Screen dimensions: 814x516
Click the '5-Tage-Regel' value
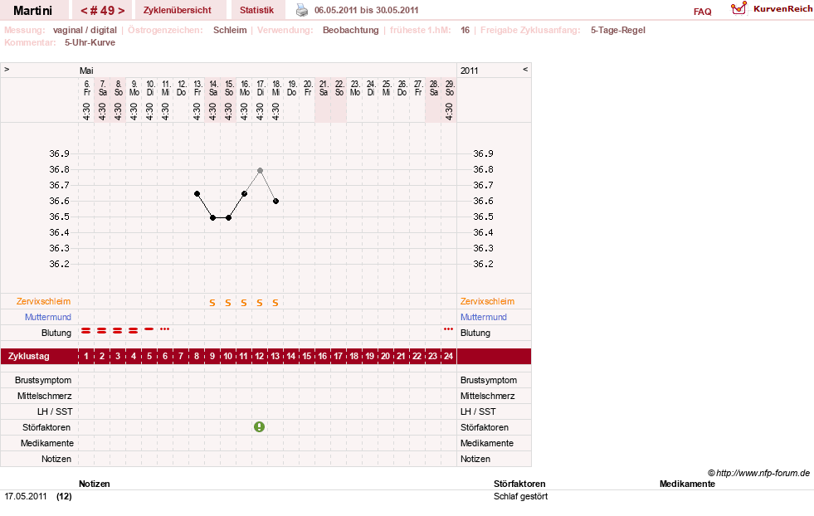(618, 30)
